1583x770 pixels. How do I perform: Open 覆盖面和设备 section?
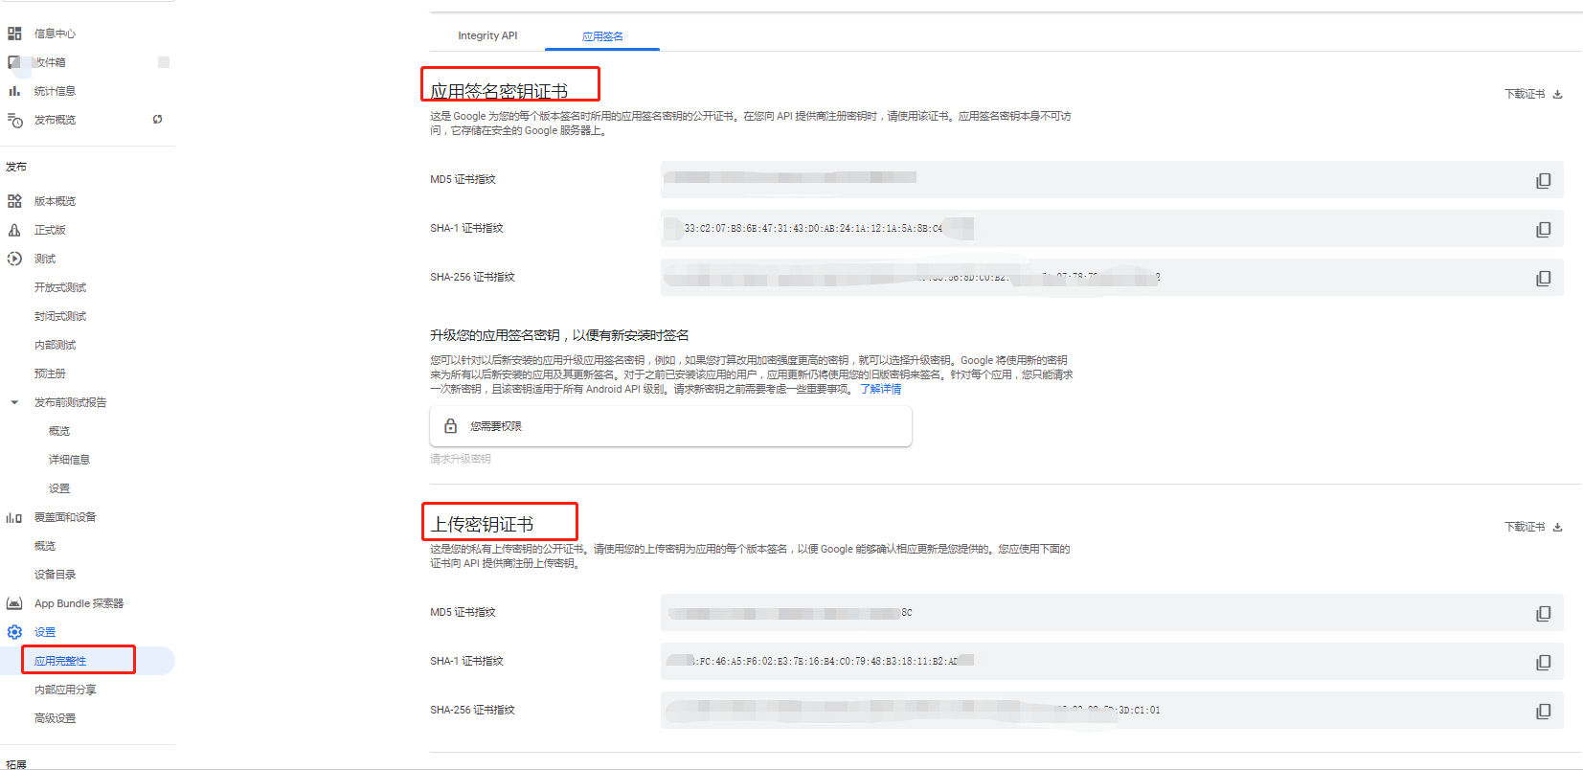[x=65, y=517]
